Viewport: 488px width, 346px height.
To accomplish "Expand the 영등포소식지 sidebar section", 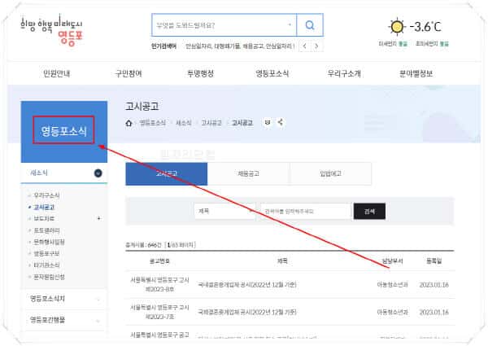I will tap(64, 299).
